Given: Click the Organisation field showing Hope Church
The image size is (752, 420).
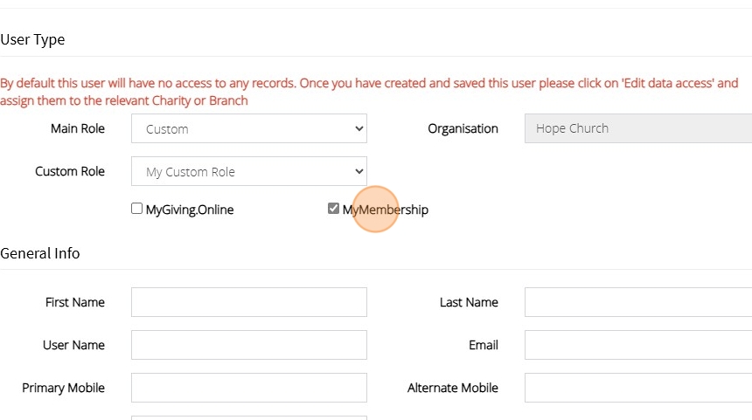Looking at the screenshot, I should tap(638, 128).
